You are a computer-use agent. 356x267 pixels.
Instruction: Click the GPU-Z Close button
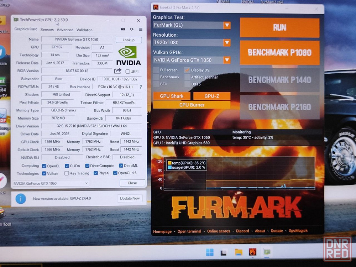[x=132, y=183]
